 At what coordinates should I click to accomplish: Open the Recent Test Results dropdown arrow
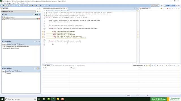[144, 65]
